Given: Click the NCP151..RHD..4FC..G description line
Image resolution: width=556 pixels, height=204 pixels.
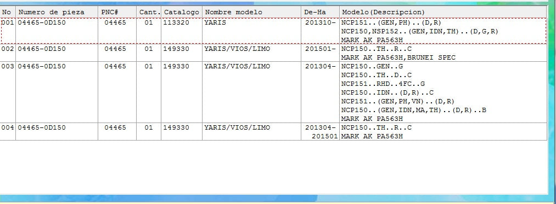Looking at the screenshot, I should 383,84.
